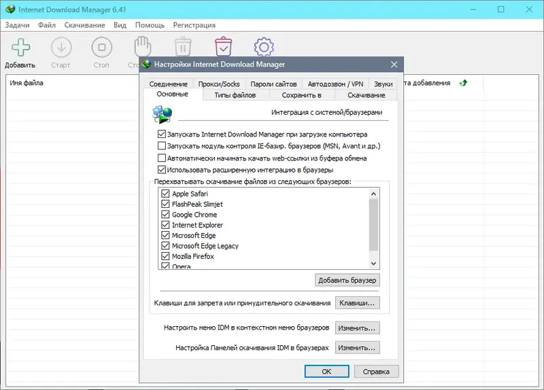
Task: Open the Вид menu
Action: 120,25
